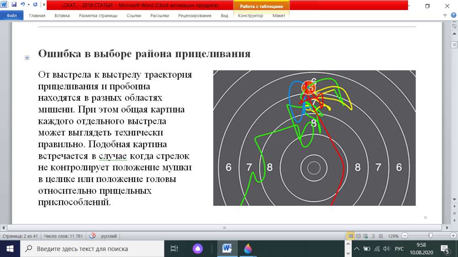Select the shooting target trajectory image

pyautogui.click(x=314, y=138)
